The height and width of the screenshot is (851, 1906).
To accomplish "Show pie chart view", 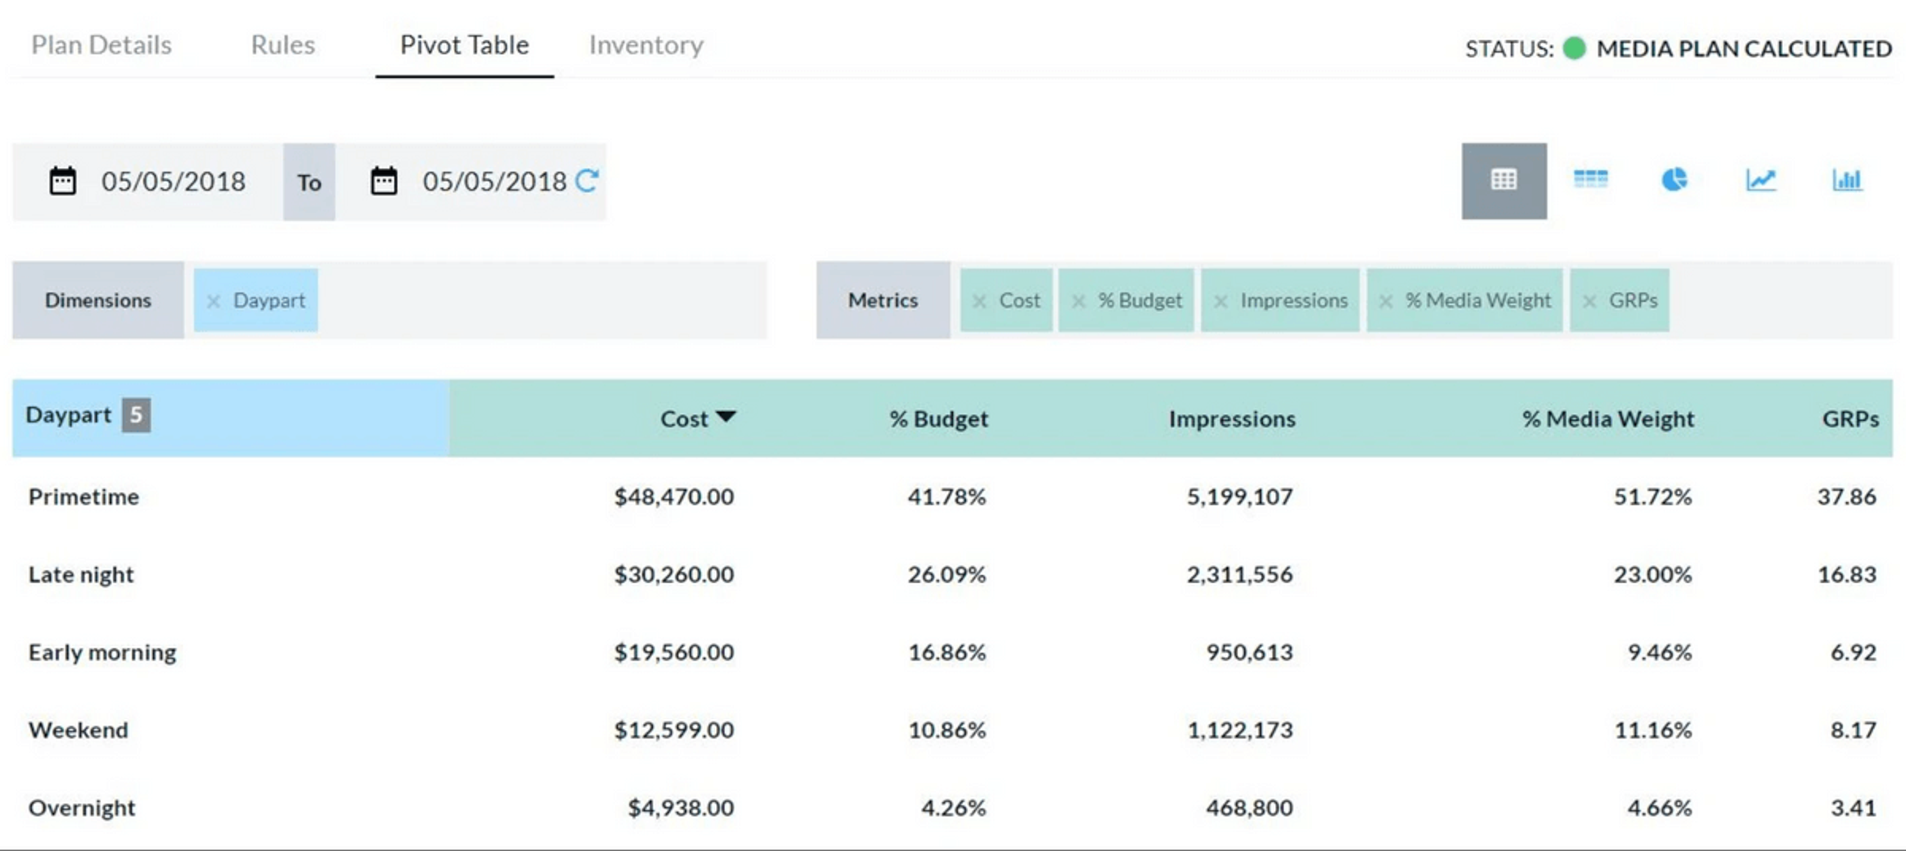I will [1675, 179].
